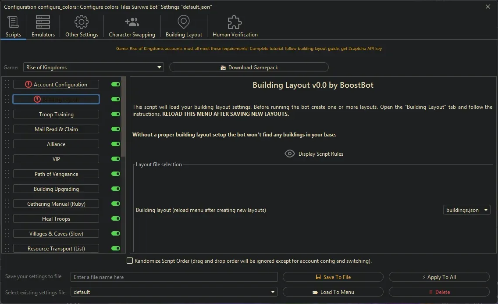The width and height of the screenshot is (498, 304).
Task: Enable Randomize Script Order checkbox
Action: [130, 261]
